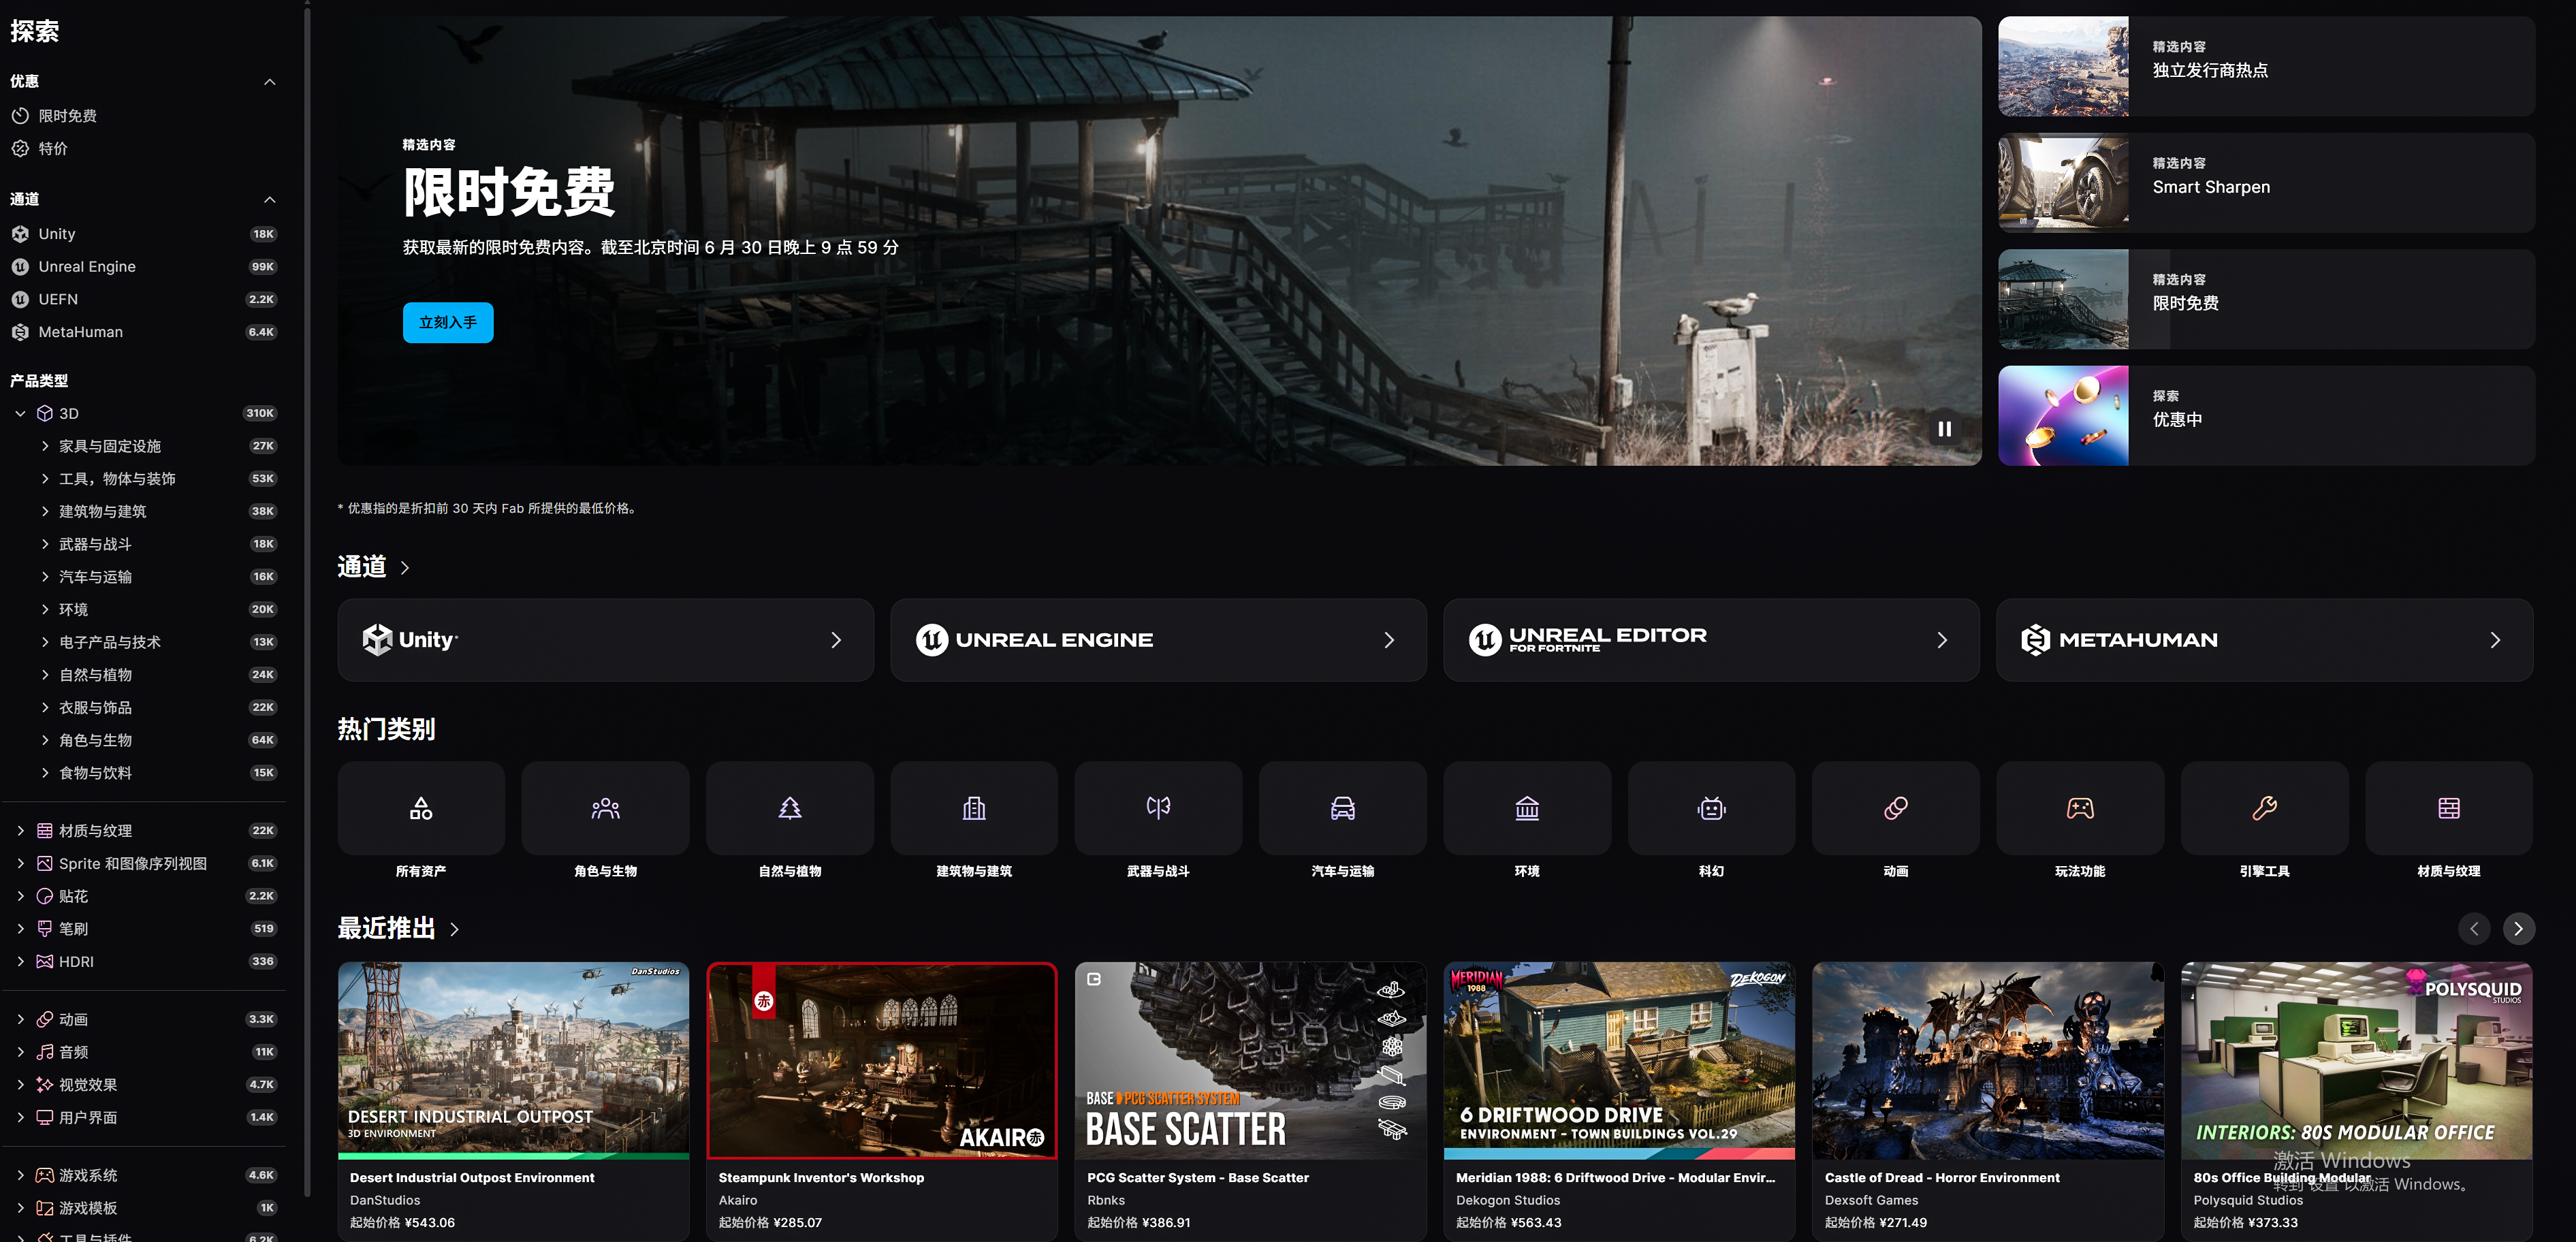Click the 立刻入手 button

448,323
